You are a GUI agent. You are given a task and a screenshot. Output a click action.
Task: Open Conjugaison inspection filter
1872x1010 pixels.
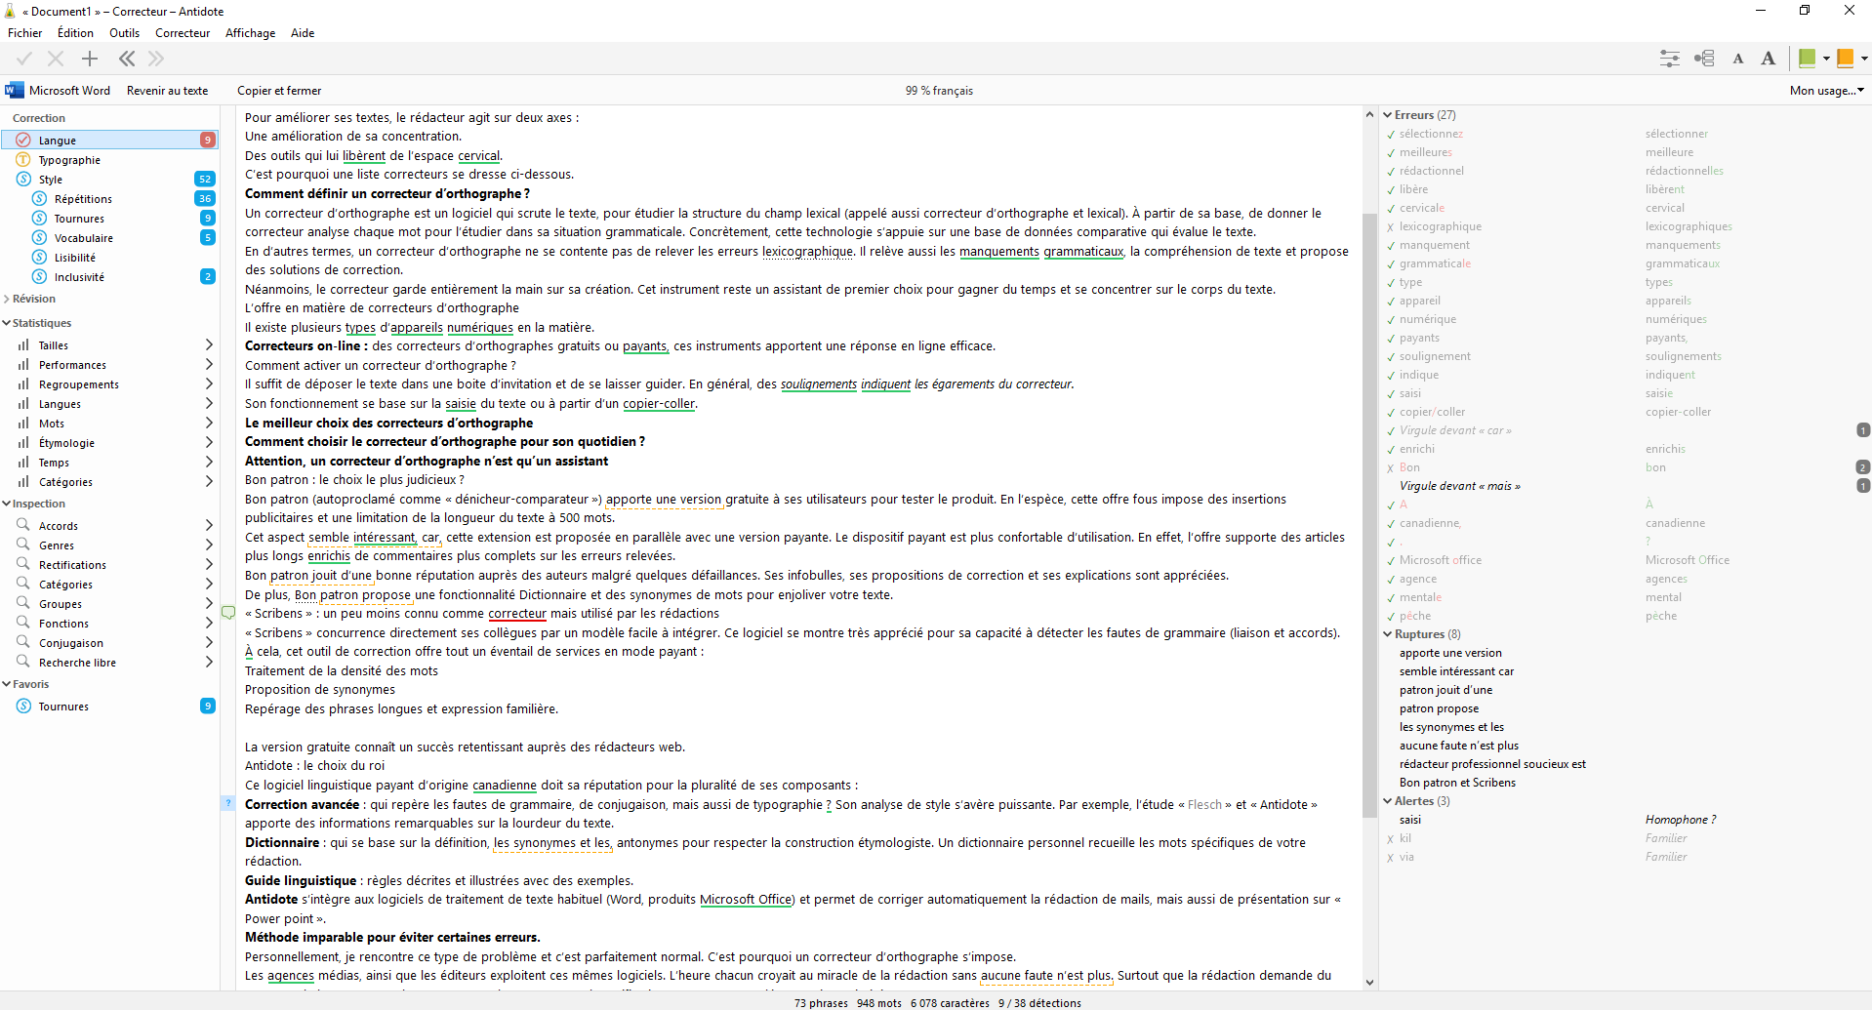click(110, 642)
